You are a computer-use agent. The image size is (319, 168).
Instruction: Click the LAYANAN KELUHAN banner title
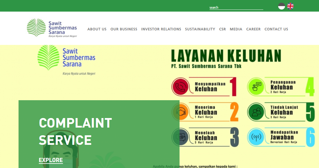point(226,56)
